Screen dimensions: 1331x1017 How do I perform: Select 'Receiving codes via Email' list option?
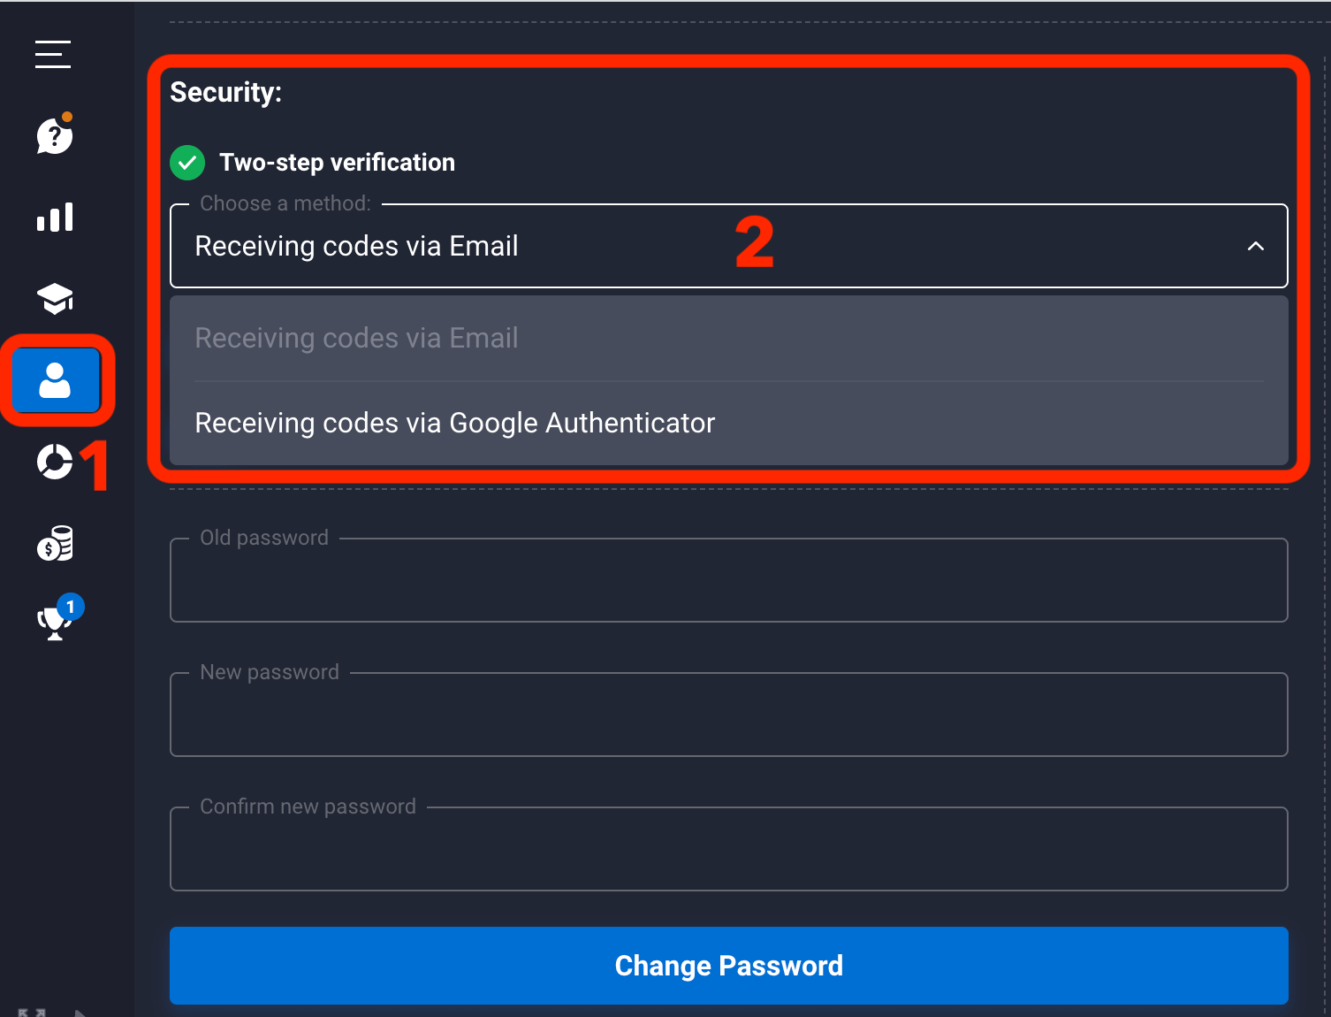pyautogui.click(x=356, y=338)
